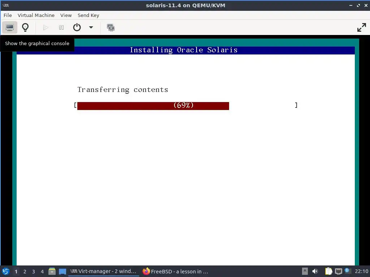Open the volume control tray icon
The image size is (370, 277).
pyautogui.click(x=315, y=271)
